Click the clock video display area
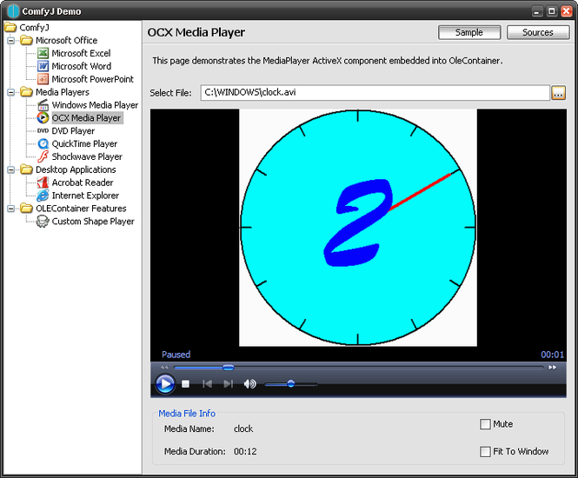Viewport: 578px width, 478px height. click(x=358, y=228)
